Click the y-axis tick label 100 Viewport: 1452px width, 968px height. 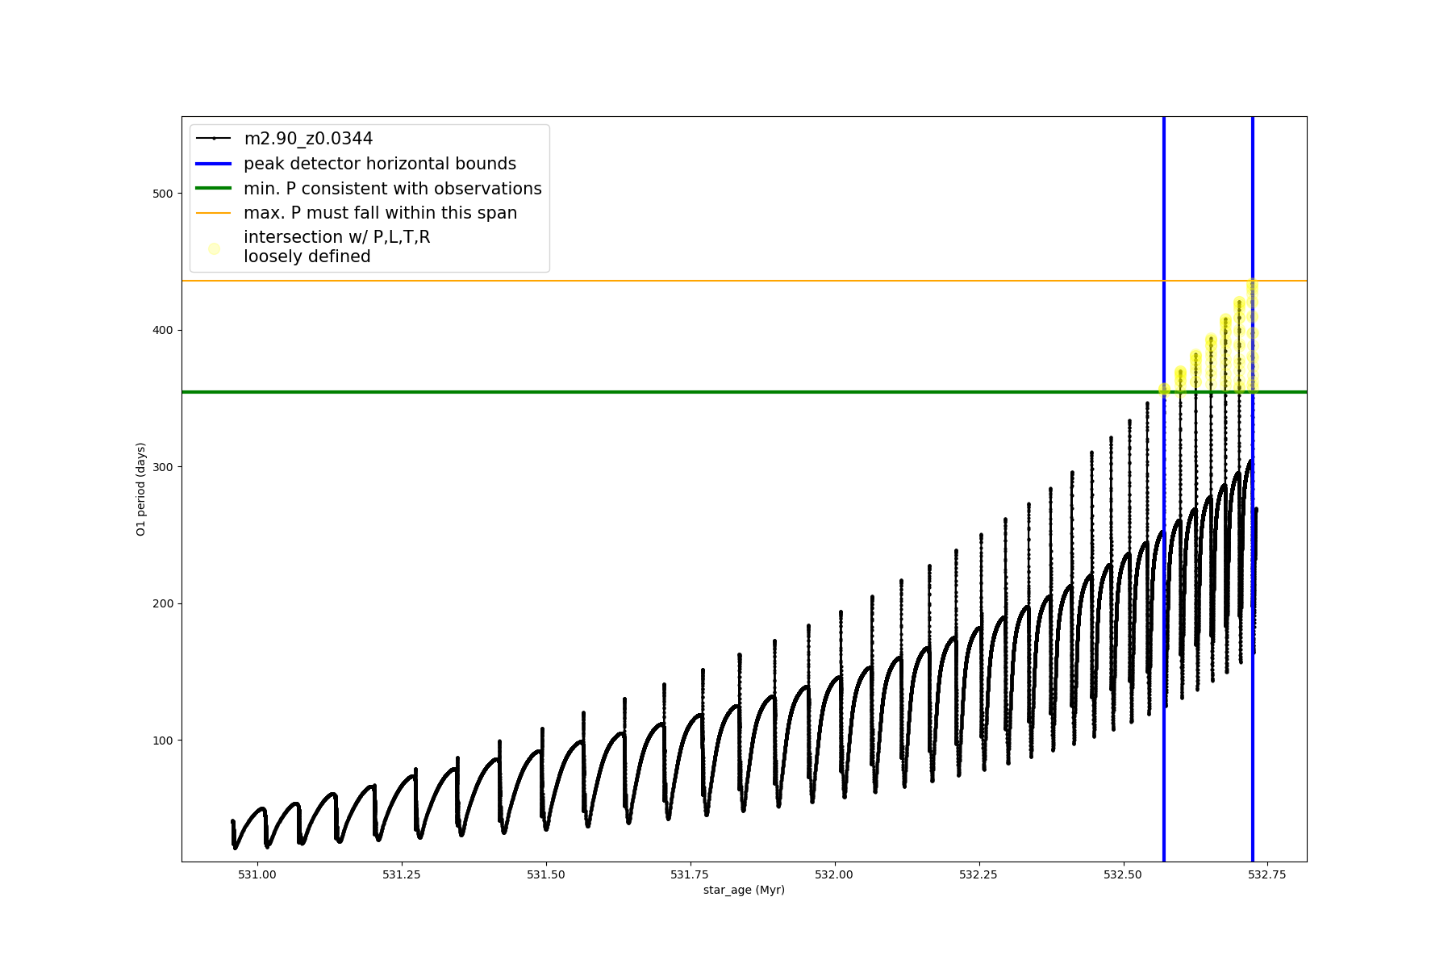coord(162,741)
